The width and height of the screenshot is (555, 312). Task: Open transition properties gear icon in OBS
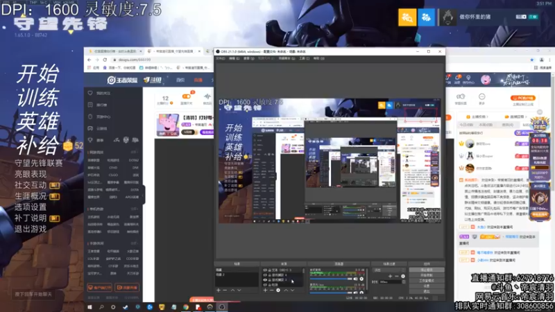click(403, 276)
